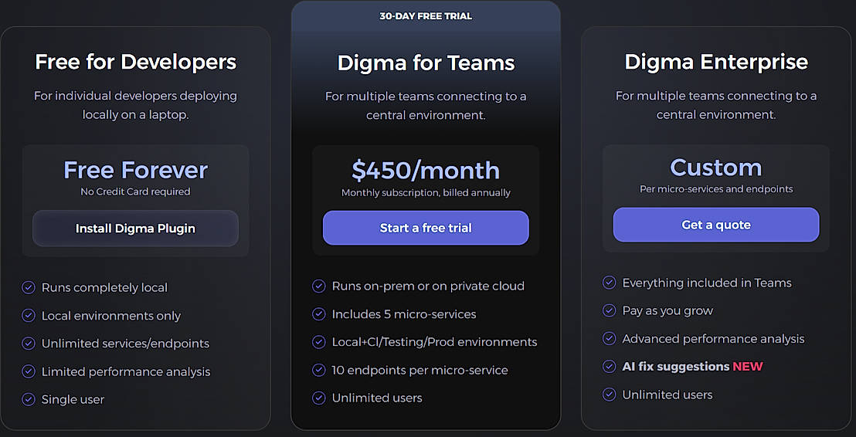Screen dimensions: 856x437
Task: Click the Get a quote button
Action: pyautogui.click(x=716, y=225)
